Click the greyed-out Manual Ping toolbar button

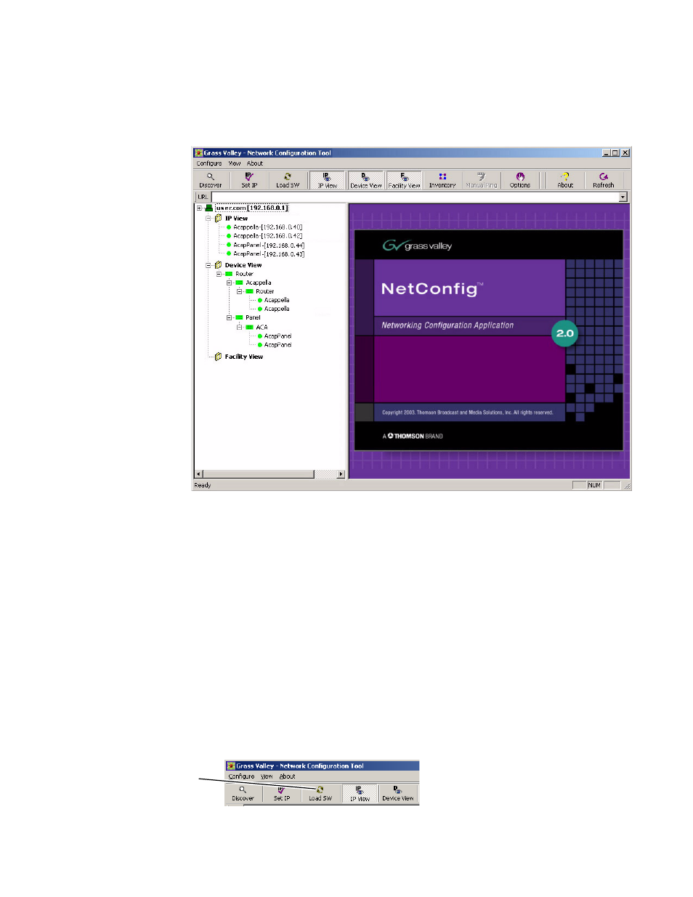pos(481,180)
